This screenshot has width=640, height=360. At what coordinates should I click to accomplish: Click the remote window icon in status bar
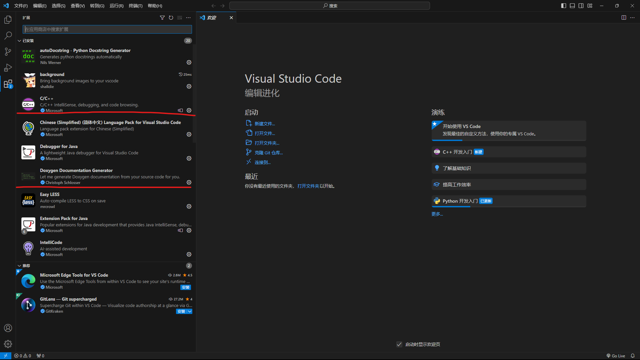point(6,356)
